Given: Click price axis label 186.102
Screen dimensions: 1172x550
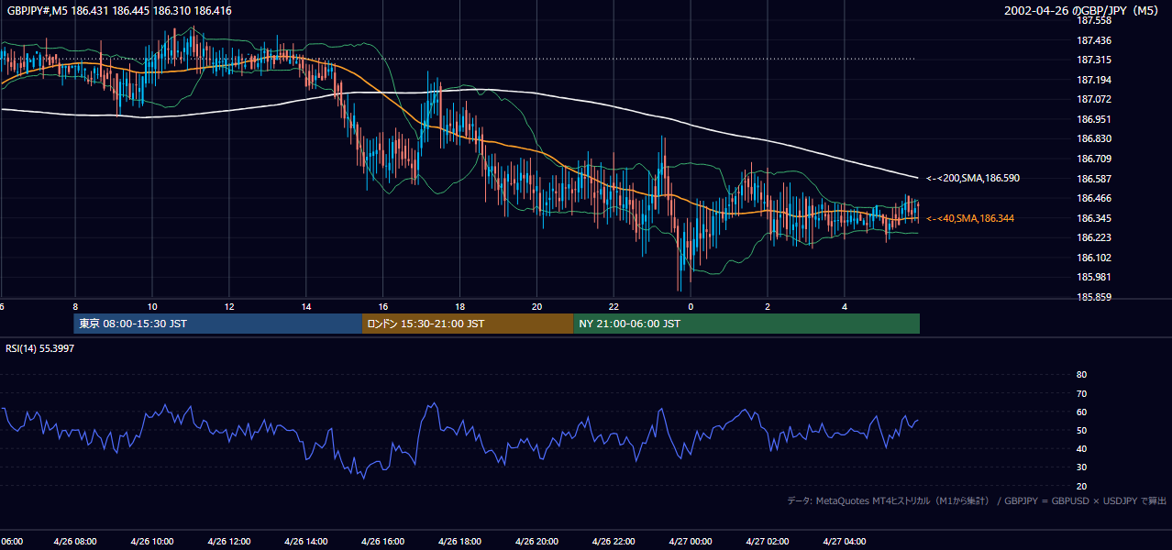Looking at the screenshot, I should [1094, 258].
